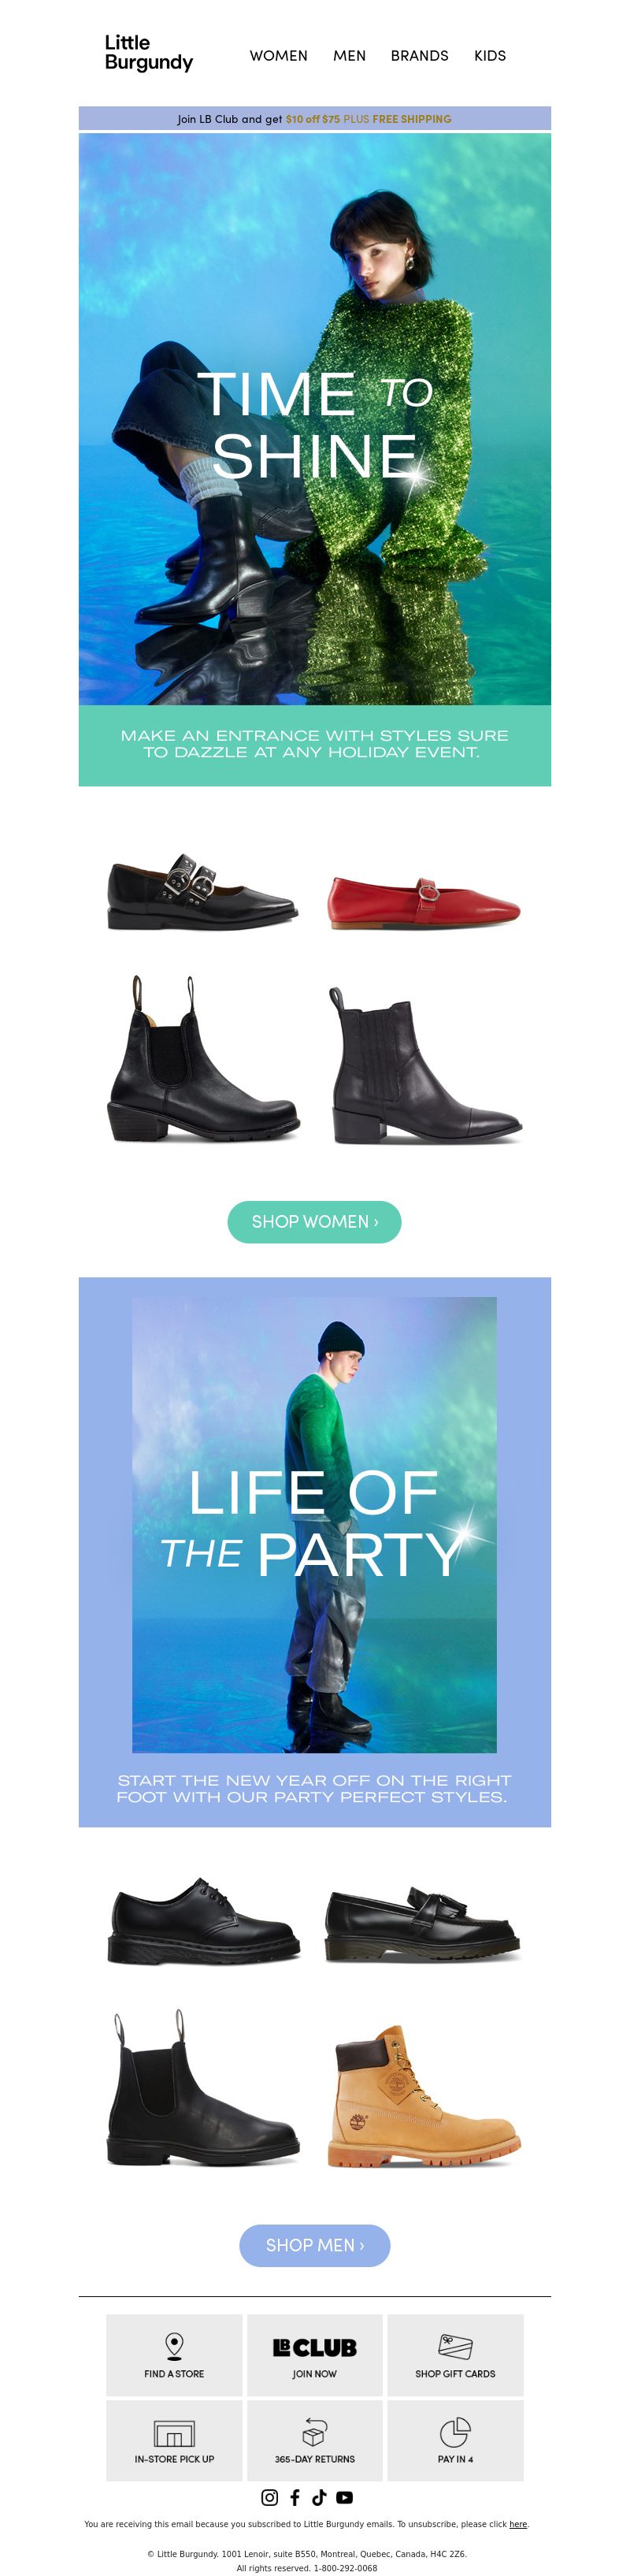Image resolution: width=630 pixels, height=2576 pixels.
Task: Click the 365-Day Returns box icon
Action: (x=314, y=2431)
